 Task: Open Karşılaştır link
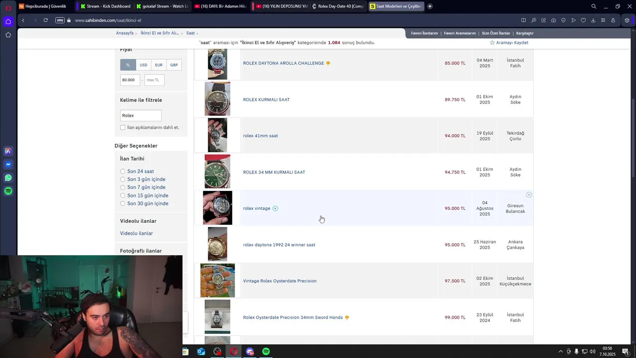coord(525,33)
